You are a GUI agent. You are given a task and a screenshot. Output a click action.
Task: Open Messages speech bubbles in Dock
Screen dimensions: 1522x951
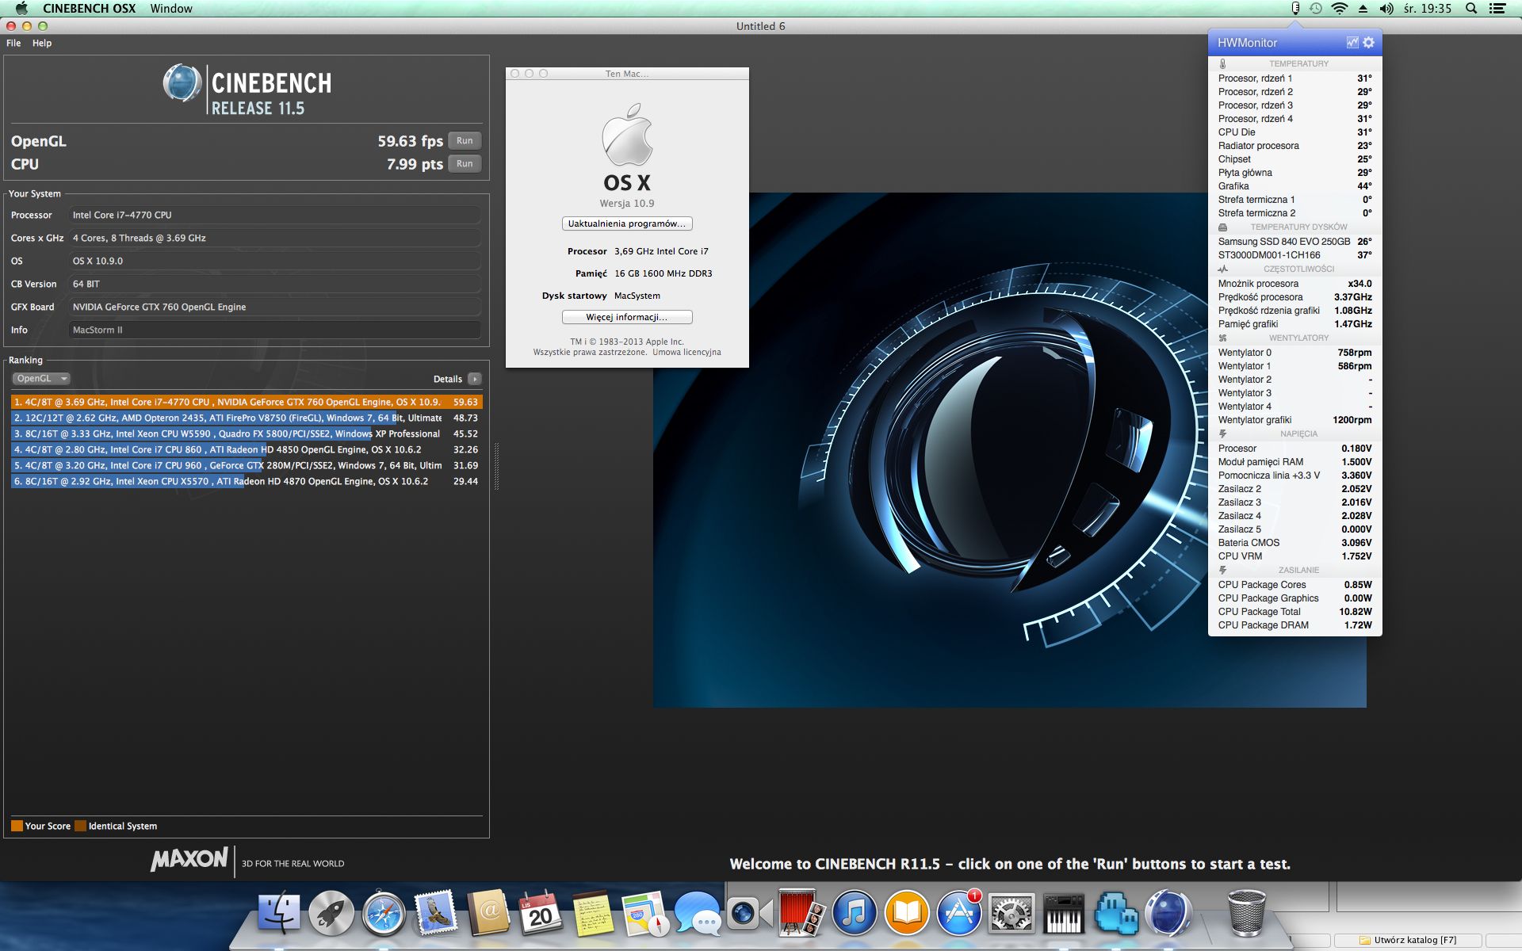(x=698, y=913)
